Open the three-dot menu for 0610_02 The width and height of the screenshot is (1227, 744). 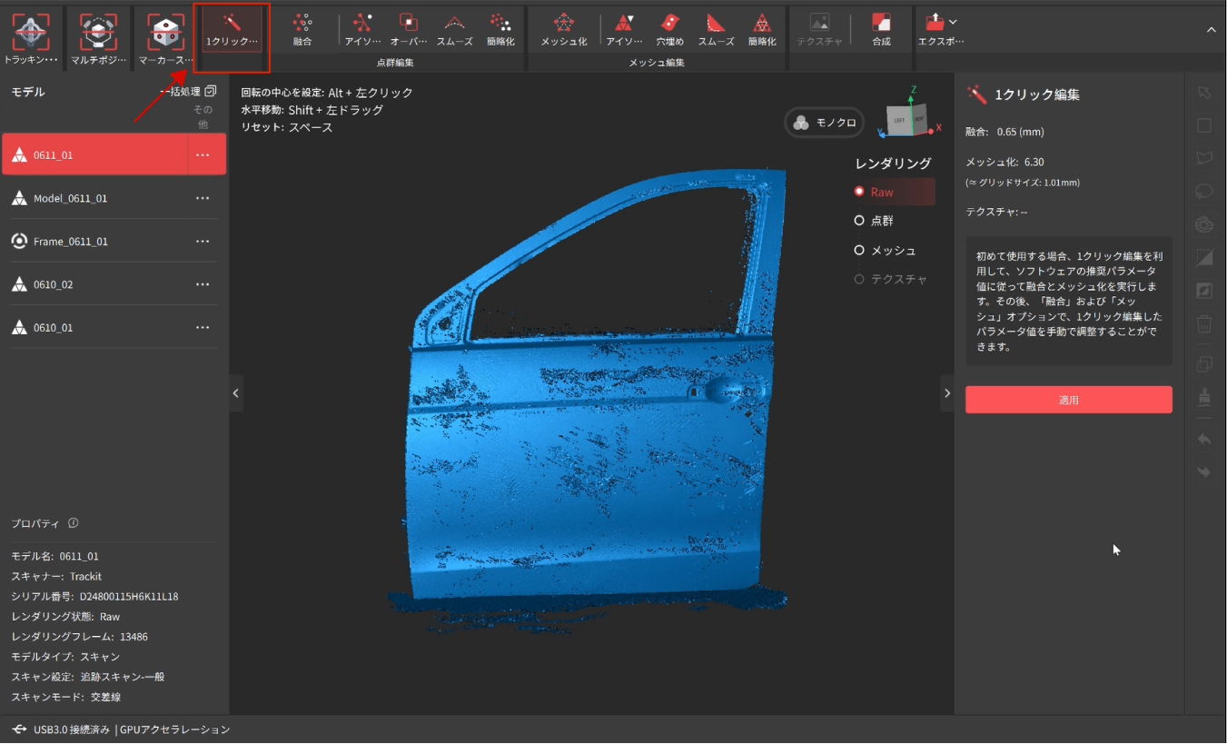203,284
